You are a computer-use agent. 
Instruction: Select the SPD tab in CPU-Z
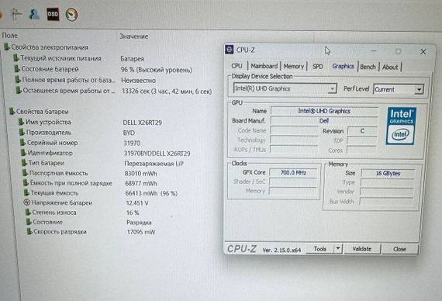(x=318, y=67)
